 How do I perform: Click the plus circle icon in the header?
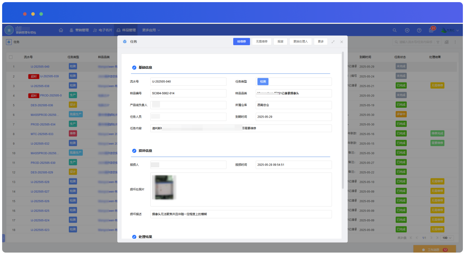[407, 30]
